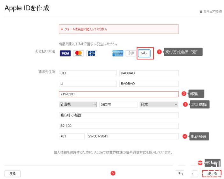224x179 pixels.
Task: Choose the なし (none) payment option
Action: (x=144, y=53)
